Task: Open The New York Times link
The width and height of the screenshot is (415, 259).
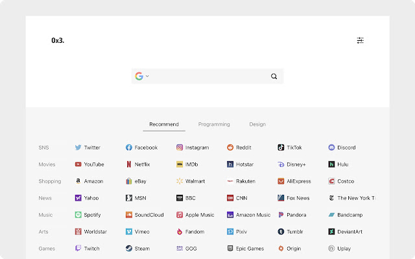Action: point(351,198)
